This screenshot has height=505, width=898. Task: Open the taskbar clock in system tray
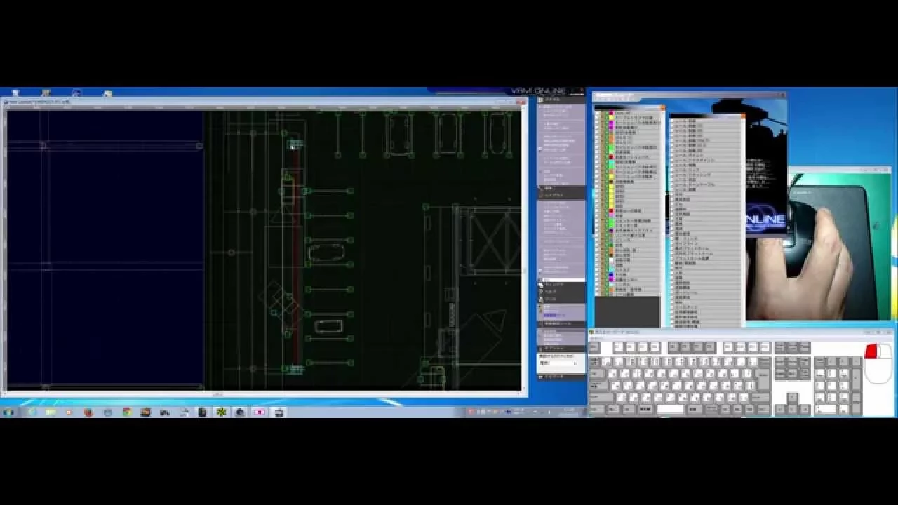click(570, 412)
